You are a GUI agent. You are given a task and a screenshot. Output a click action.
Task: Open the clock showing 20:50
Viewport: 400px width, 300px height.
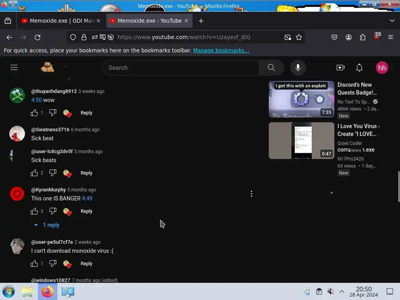[x=364, y=291]
